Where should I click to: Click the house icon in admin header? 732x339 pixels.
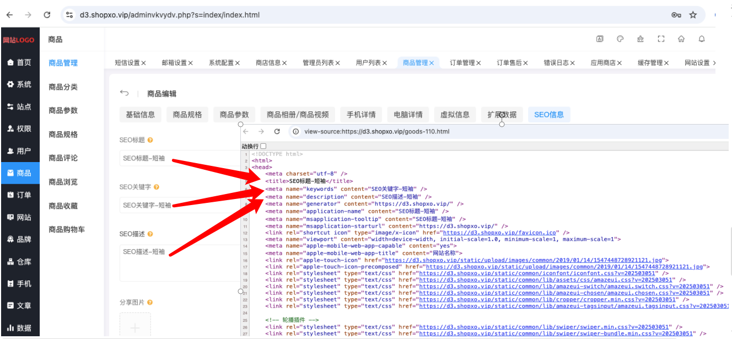coord(681,39)
